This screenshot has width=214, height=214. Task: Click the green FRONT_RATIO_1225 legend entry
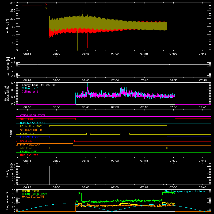35,194
